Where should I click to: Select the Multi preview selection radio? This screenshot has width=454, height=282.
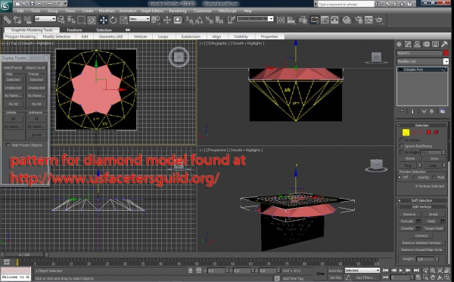pos(434,178)
